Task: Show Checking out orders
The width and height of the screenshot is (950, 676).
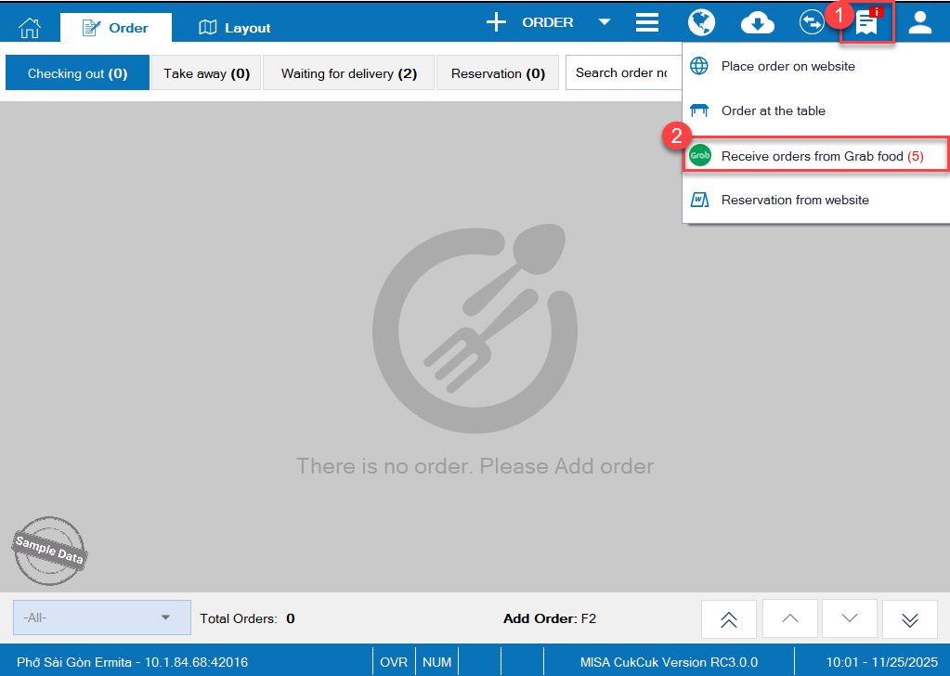Action: point(77,73)
